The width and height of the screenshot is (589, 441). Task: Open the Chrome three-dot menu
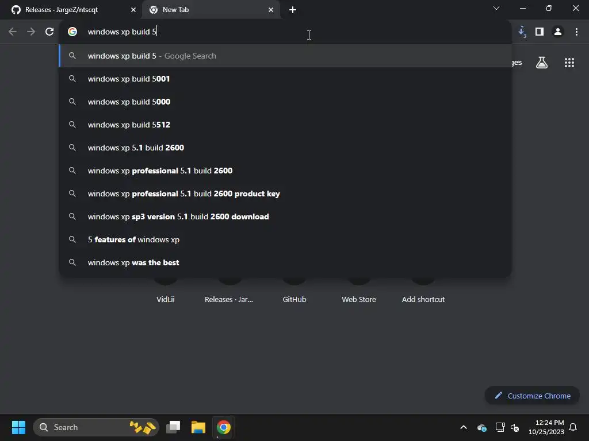click(x=576, y=32)
